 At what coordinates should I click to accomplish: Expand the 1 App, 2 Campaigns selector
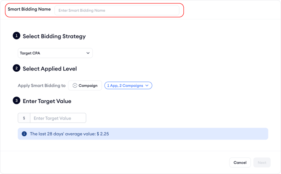(128, 86)
